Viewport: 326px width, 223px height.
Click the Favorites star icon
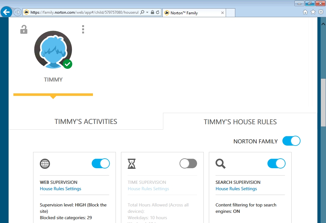point(313,12)
